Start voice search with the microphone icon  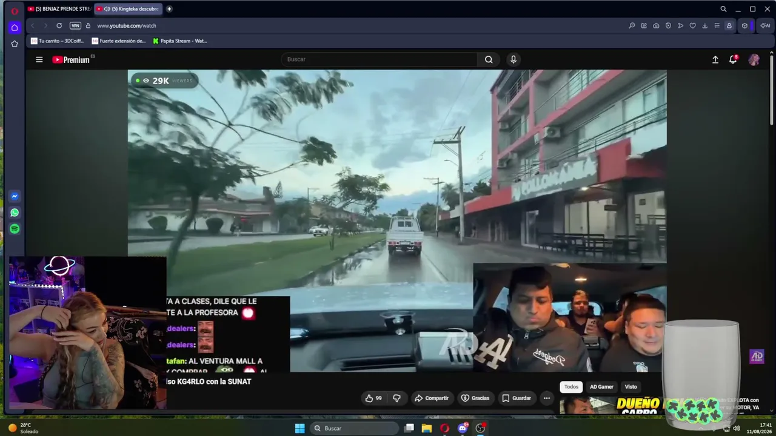click(513, 59)
